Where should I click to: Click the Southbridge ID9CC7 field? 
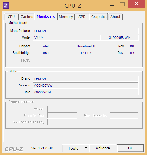86,53
